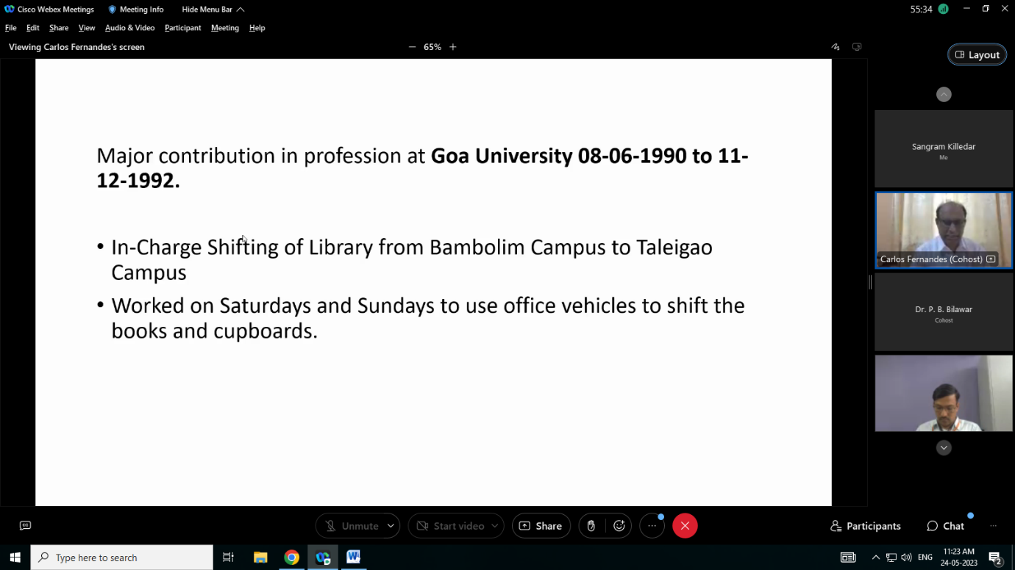Open Google Chrome from the taskbar
Screen dimensions: 1015x570
(292, 558)
